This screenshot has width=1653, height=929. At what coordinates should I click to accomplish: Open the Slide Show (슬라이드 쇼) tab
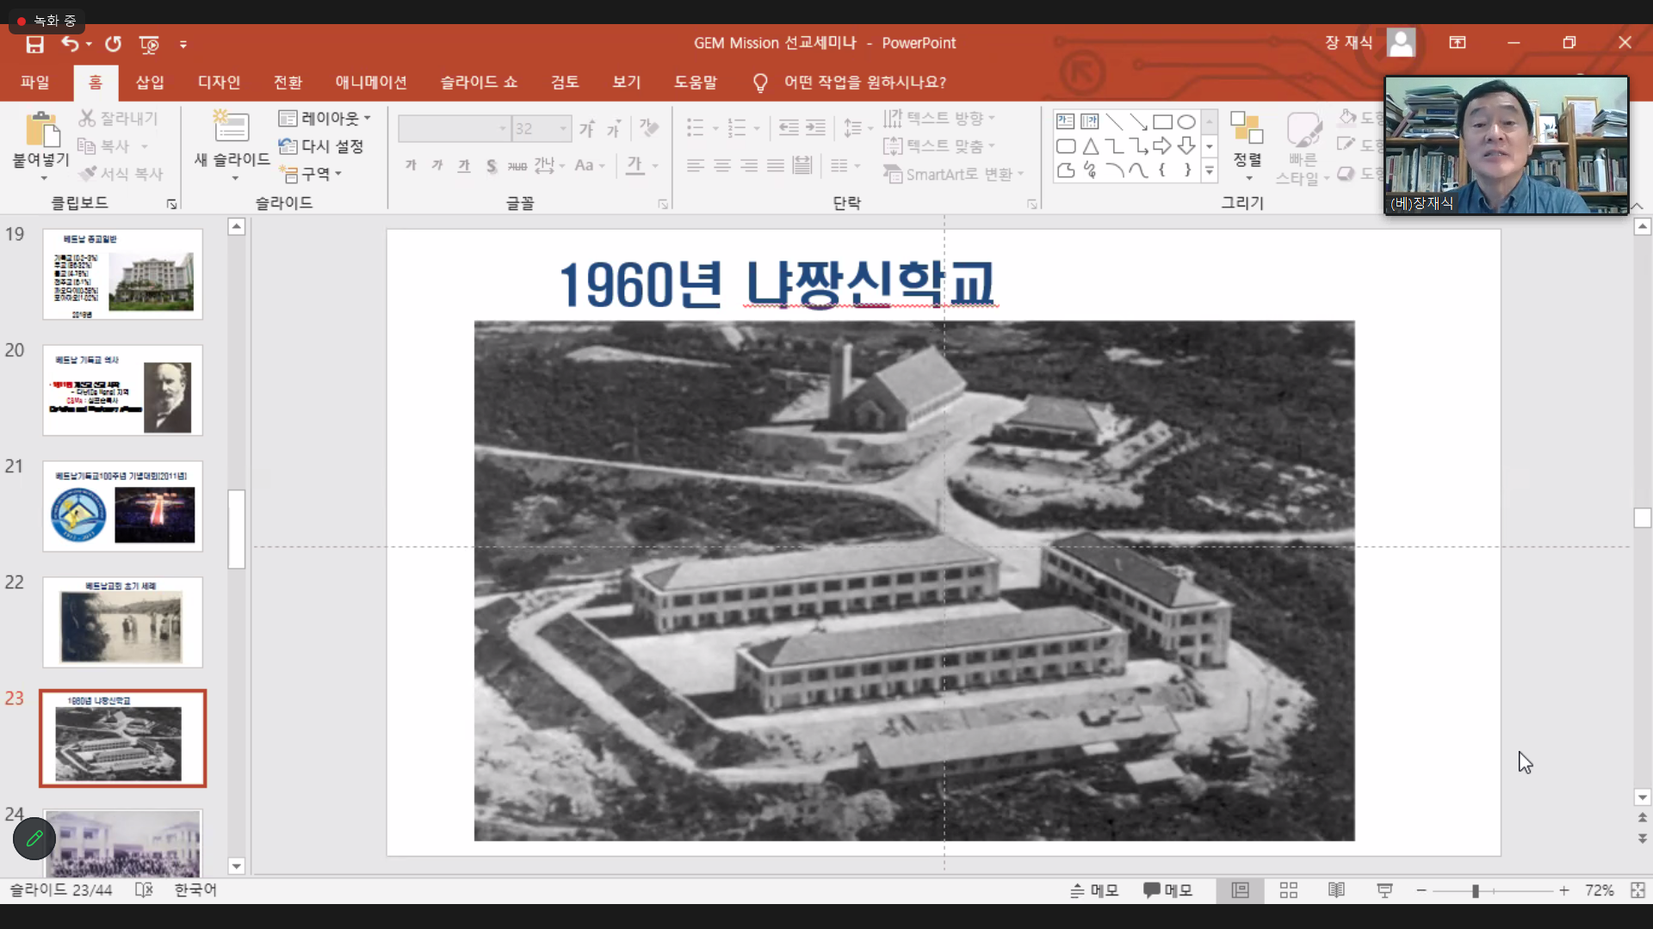coord(479,82)
